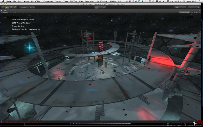
Task: Click the red festival sign in the scene
Action: pyautogui.click(x=101, y=47)
